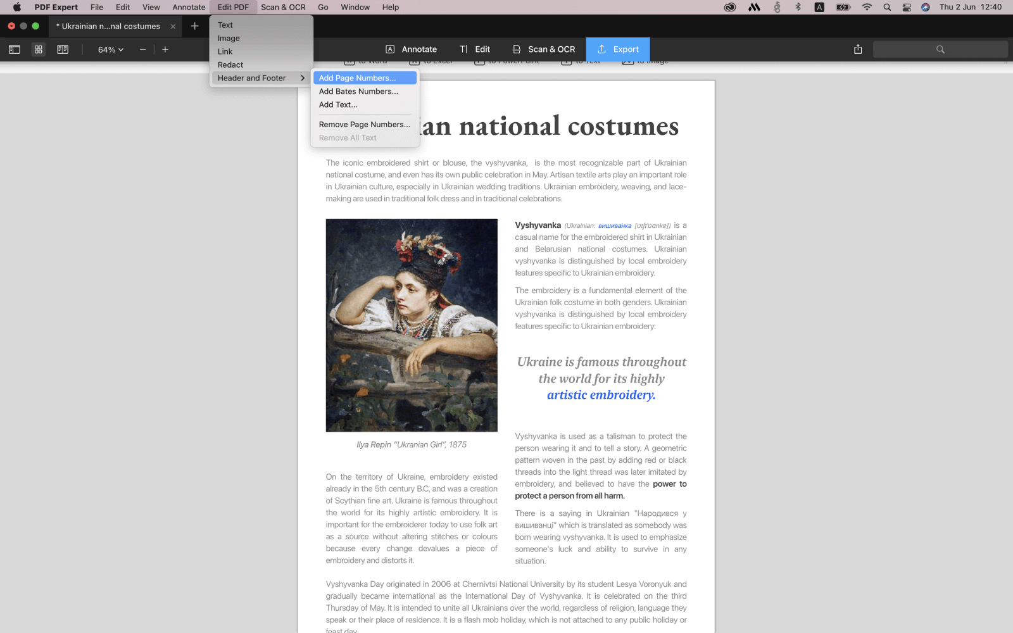Viewport: 1013px width, 633px height.
Task: Open the sidebar panel icon
Action: point(15,49)
